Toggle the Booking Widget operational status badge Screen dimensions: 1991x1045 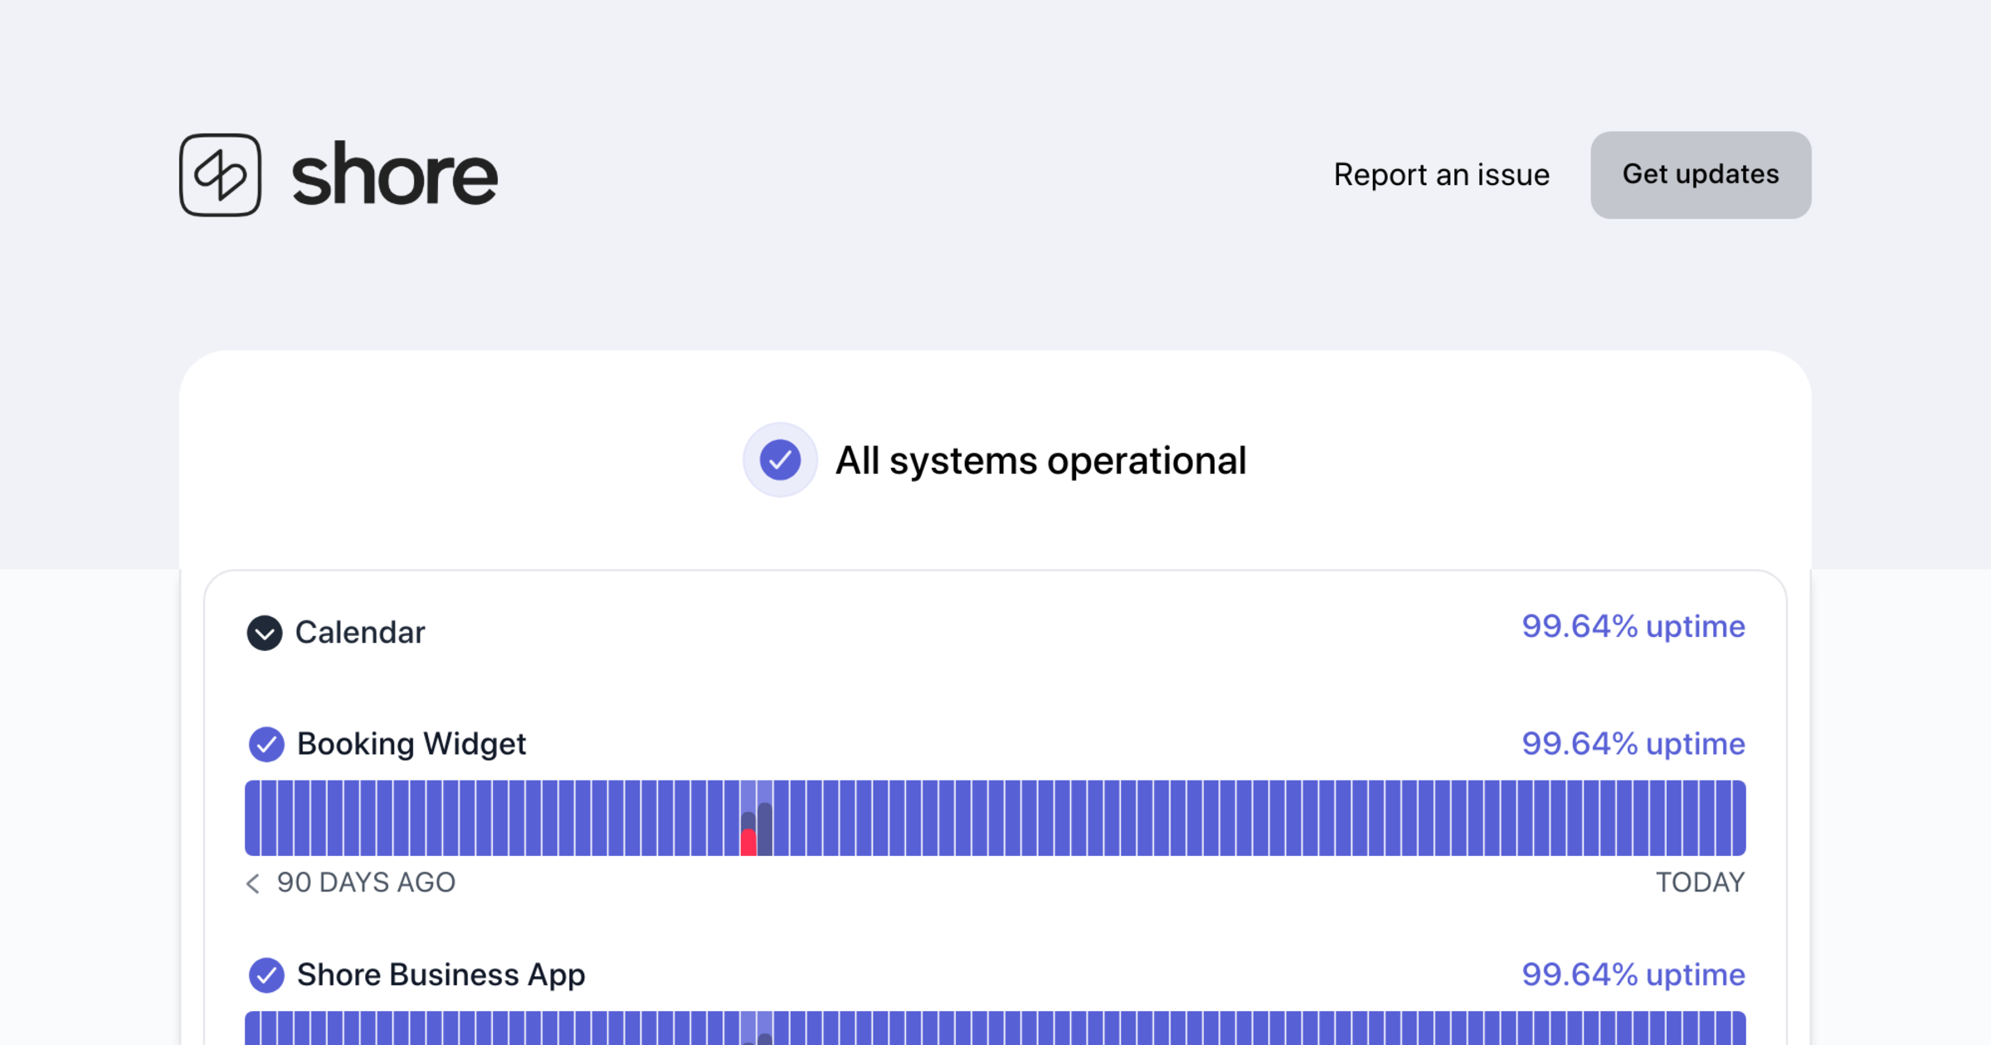coord(265,744)
